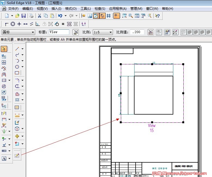Select the Perpendicular relationship icon

pos(38,24)
